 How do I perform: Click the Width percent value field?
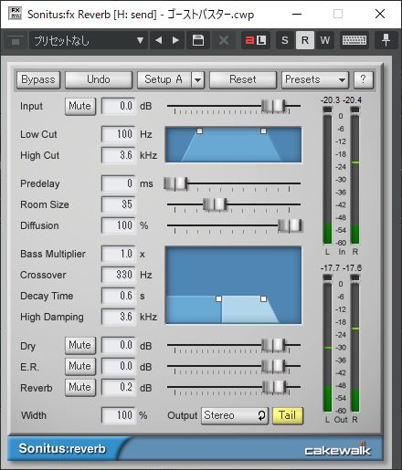[x=118, y=415]
